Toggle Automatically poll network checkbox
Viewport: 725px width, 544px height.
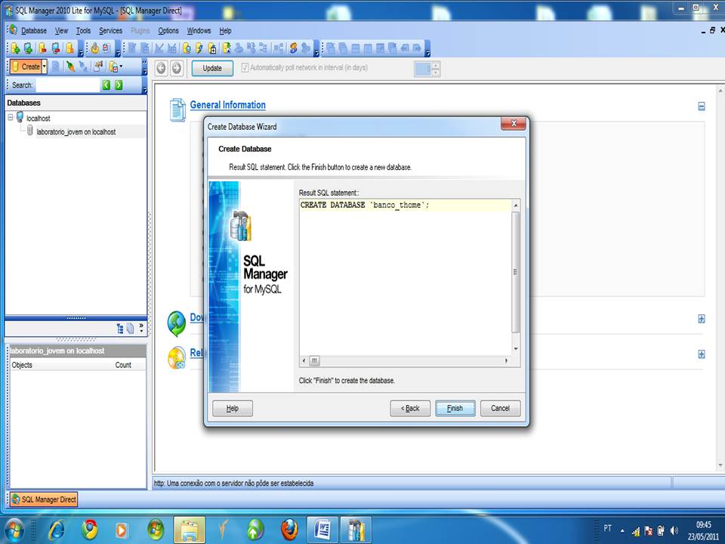coord(245,67)
